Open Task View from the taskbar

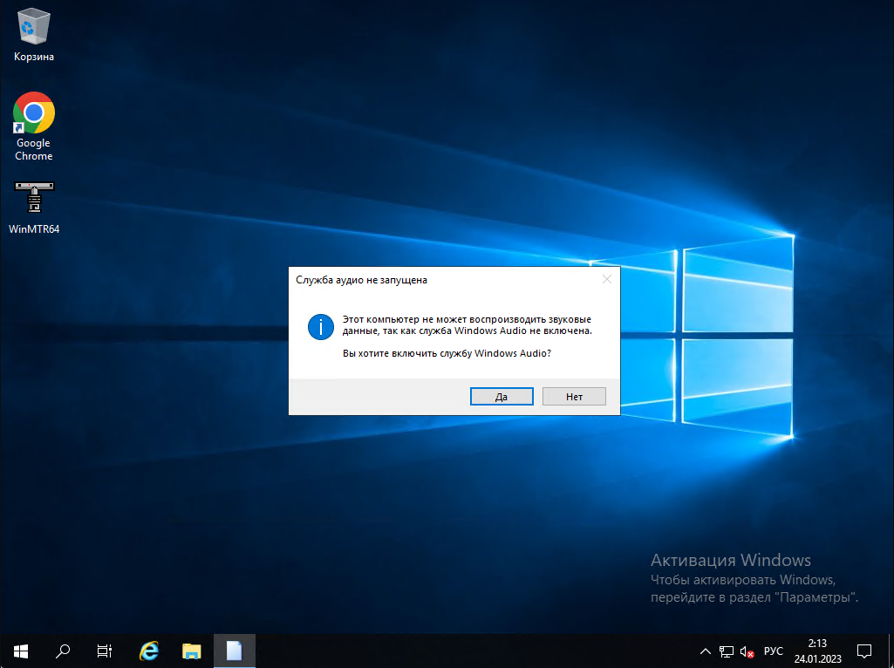click(x=104, y=651)
